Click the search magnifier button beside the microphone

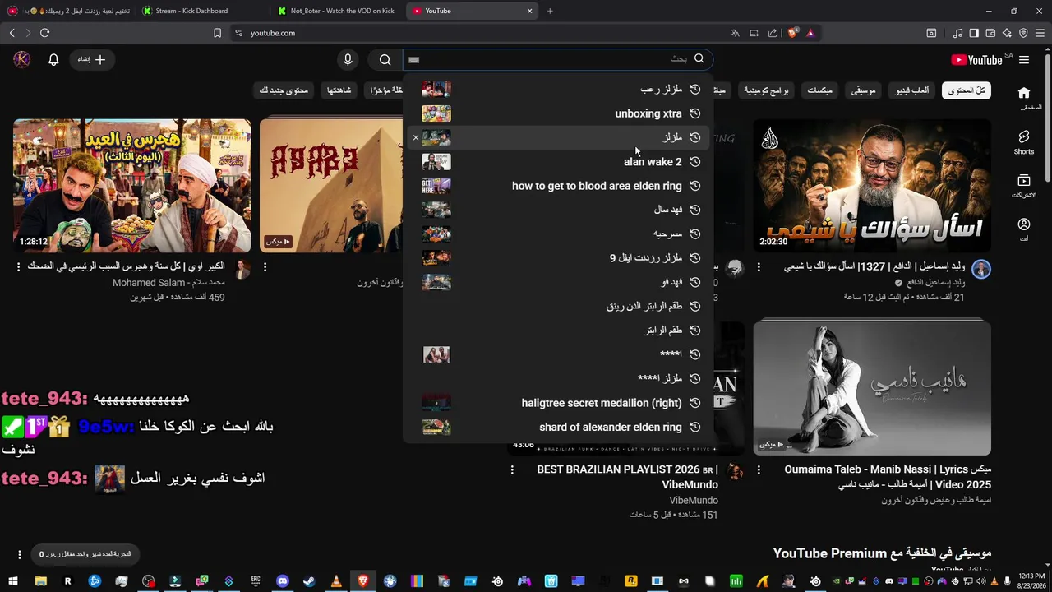(x=385, y=59)
